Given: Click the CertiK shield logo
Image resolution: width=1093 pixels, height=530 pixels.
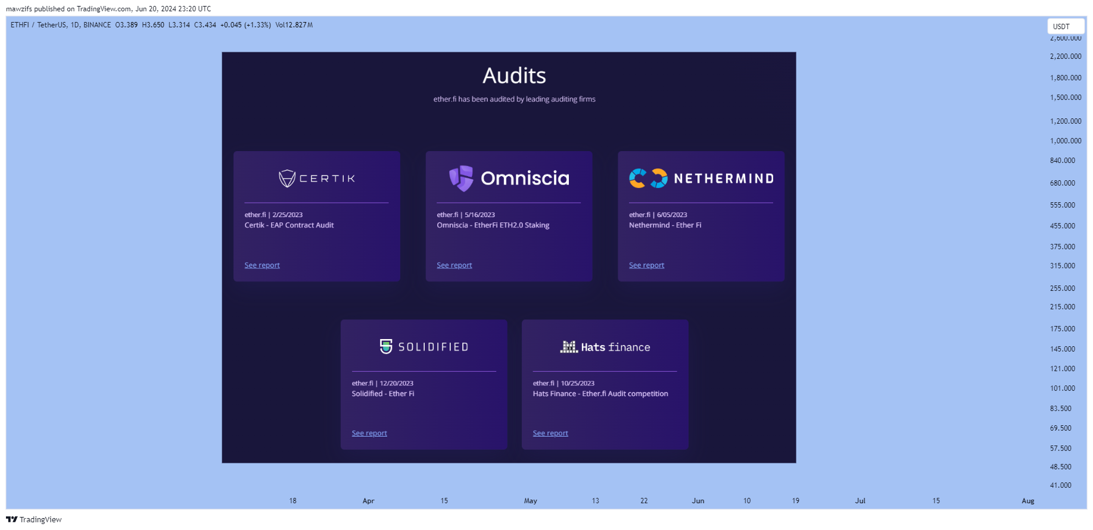Looking at the screenshot, I should pyautogui.click(x=287, y=178).
